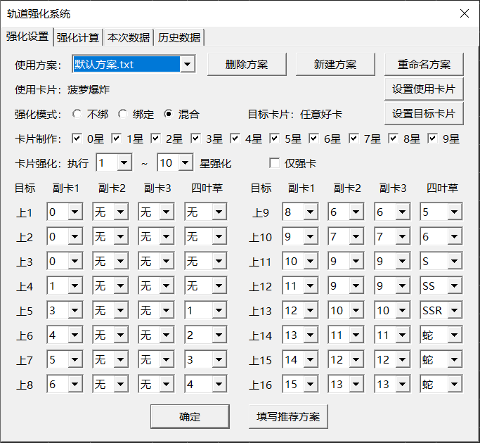Click the 删除方案 button
This screenshot has width=480, height=443.
(x=247, y=65)
